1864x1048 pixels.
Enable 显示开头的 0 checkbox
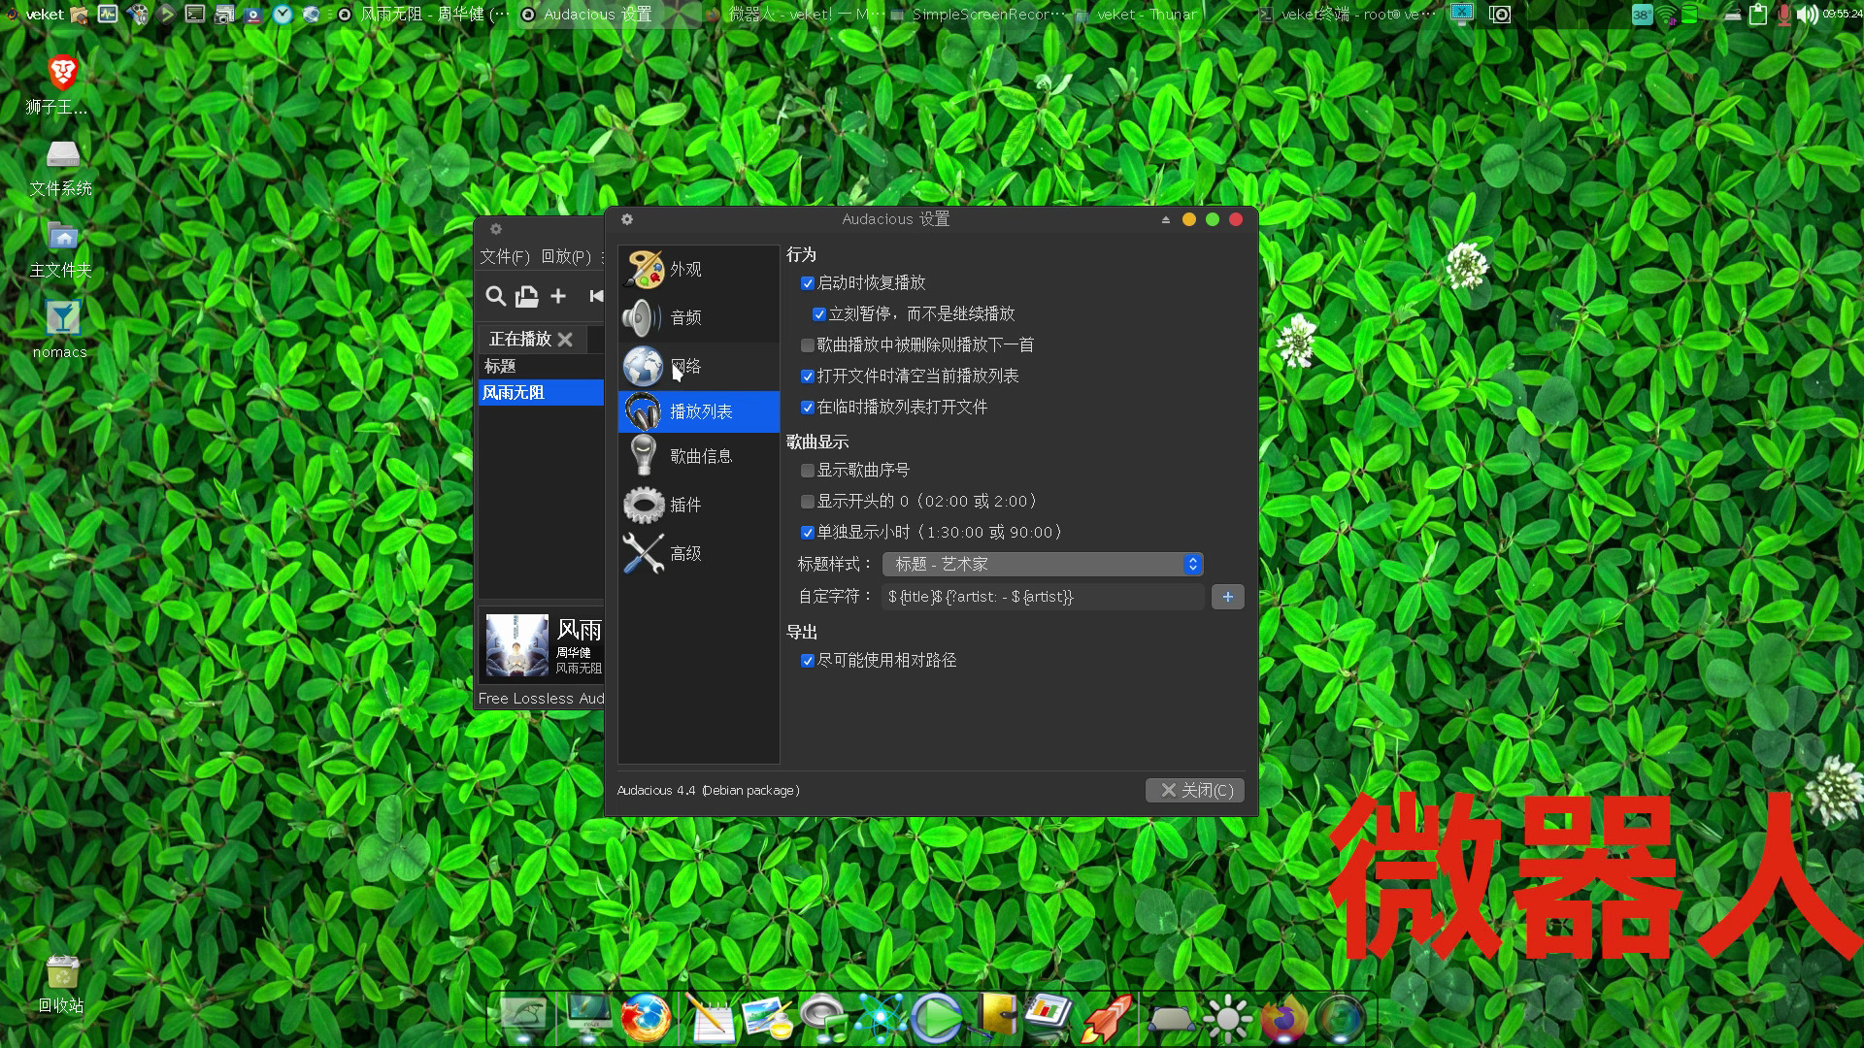(807, 502)
